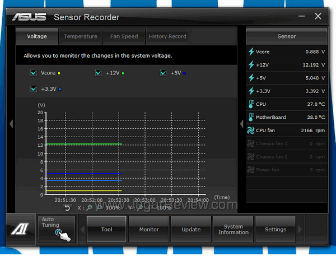Click the green +12V color swatch
336x256 pixels.
[x=123, y=73]
